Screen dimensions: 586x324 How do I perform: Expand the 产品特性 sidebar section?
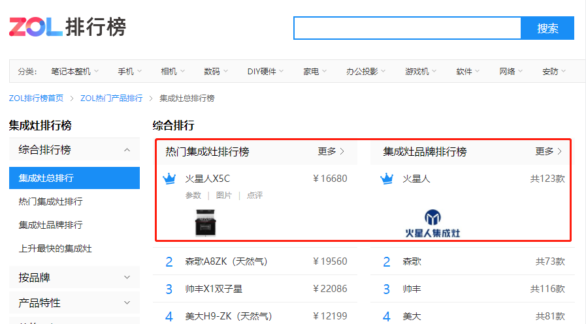coord(74,302)
